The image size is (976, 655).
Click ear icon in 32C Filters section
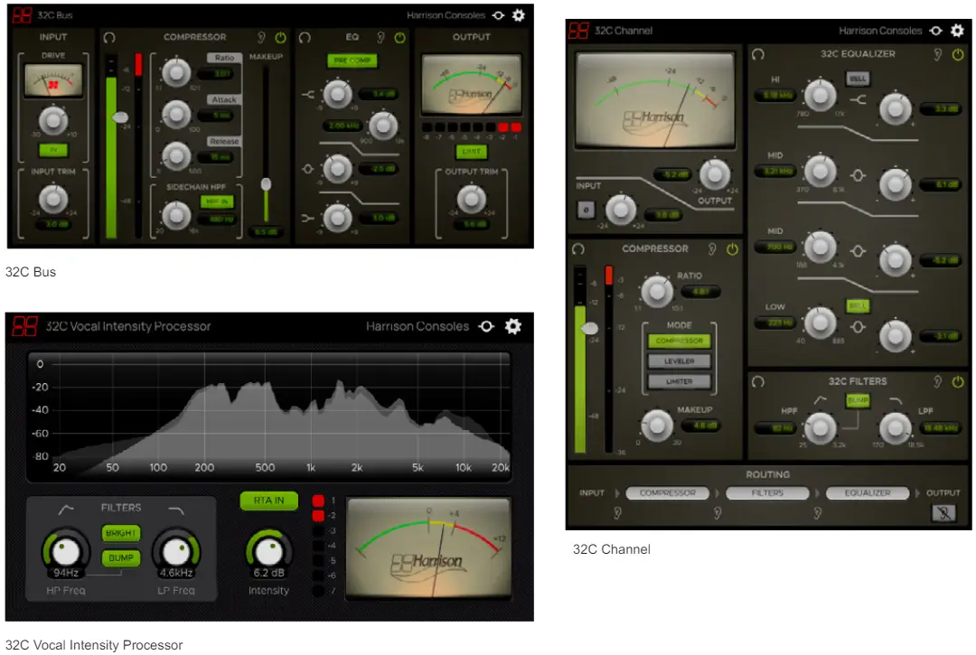pos(938,382)
